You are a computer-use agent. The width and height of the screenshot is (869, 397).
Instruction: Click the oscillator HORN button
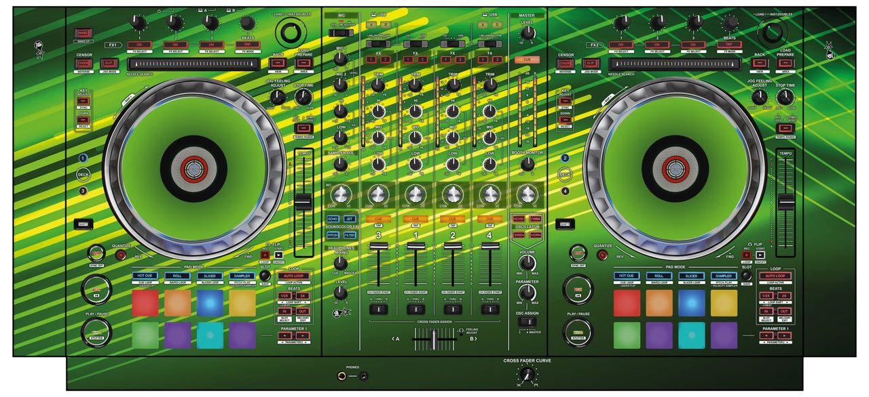pyautogui.click(x=536, y=235)
